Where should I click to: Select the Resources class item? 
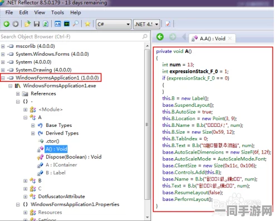click(50, 212)
